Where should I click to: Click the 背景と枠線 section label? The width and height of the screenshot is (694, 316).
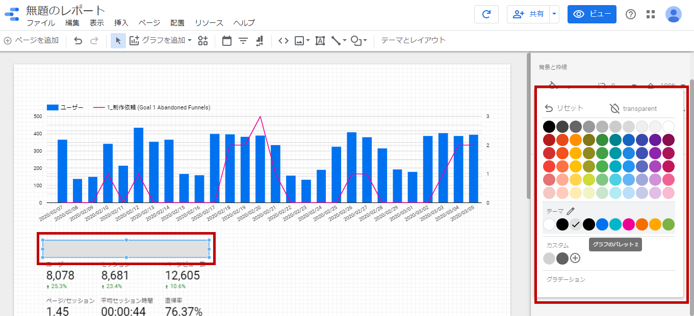(553, 67)
